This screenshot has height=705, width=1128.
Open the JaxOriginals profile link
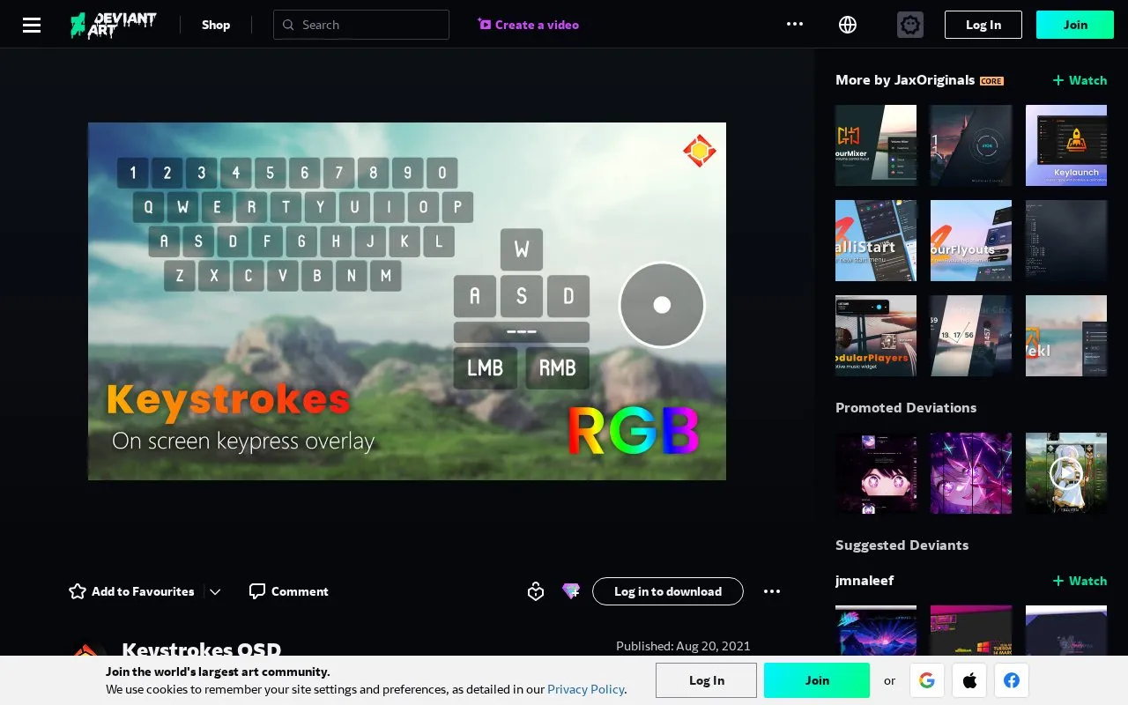coord(934,80)
